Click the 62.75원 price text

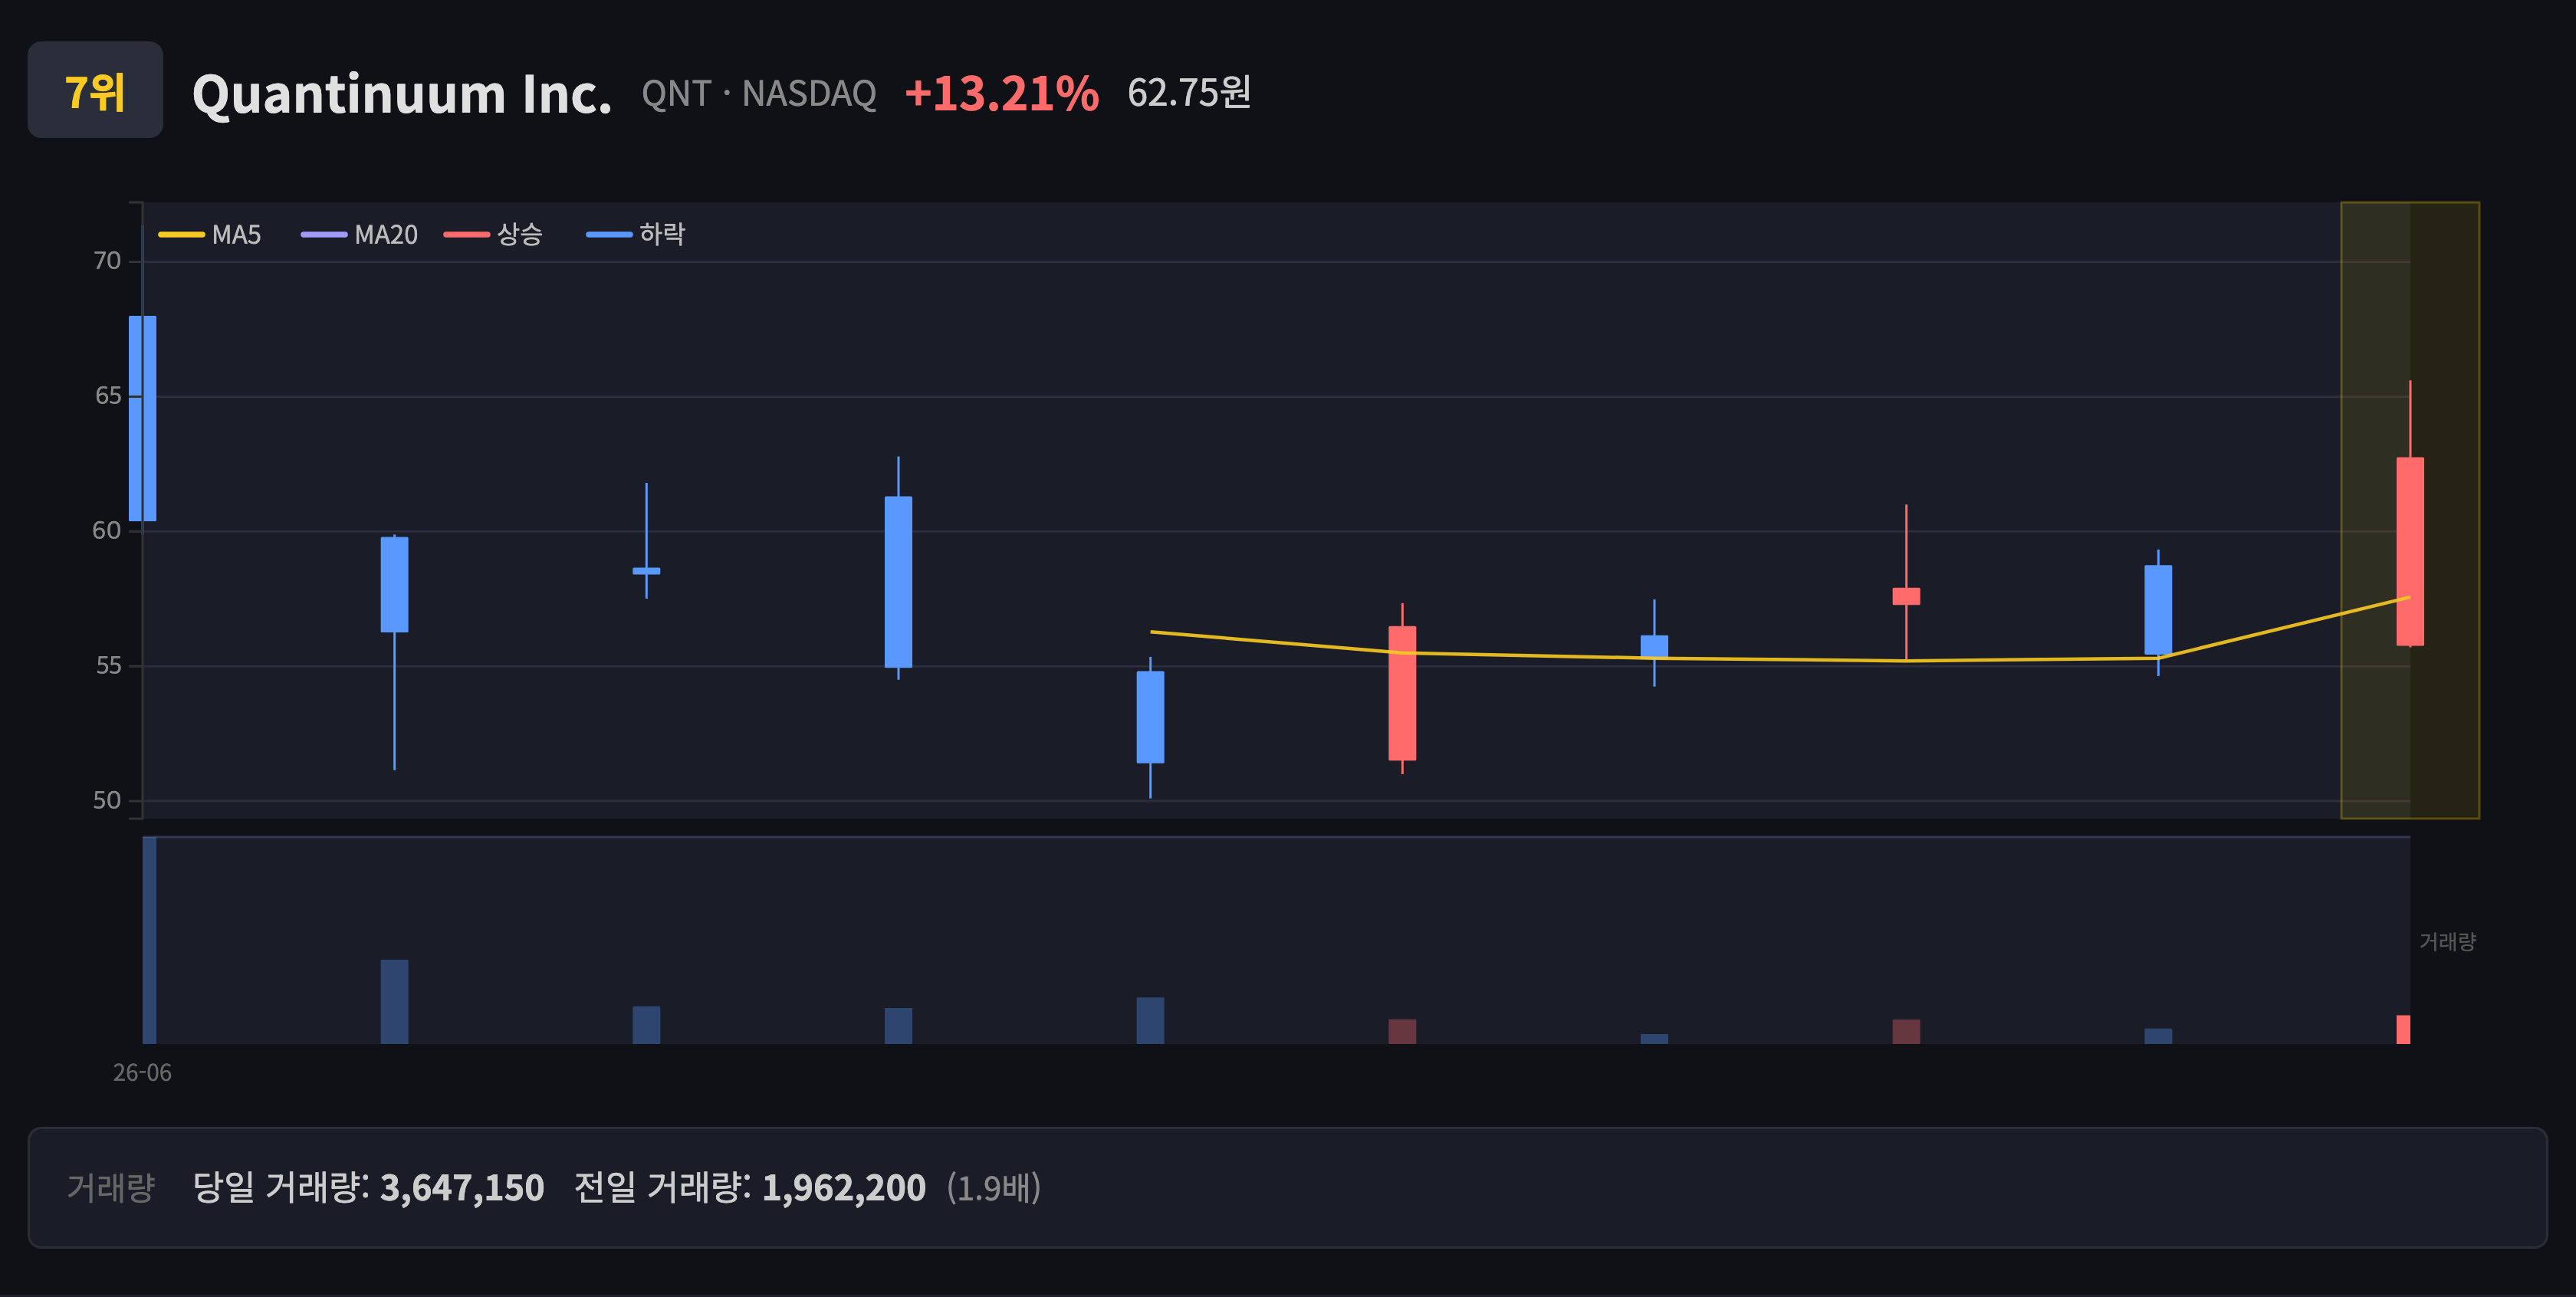click(1189, 93)
